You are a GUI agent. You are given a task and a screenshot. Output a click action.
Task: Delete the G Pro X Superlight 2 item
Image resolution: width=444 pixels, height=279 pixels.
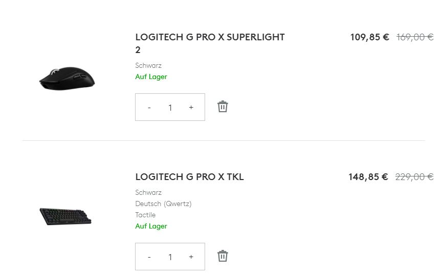tap(223, 107)
